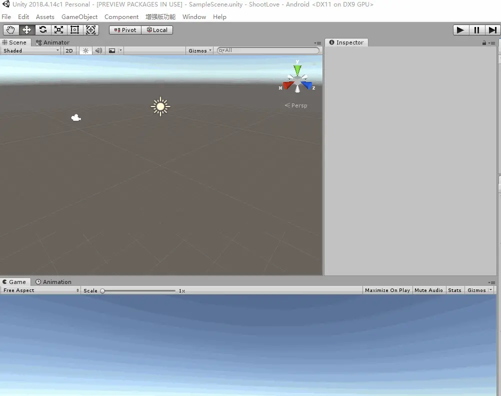Open the Free Aspect dropdown
Screen dimensions: 501x396
40,290
